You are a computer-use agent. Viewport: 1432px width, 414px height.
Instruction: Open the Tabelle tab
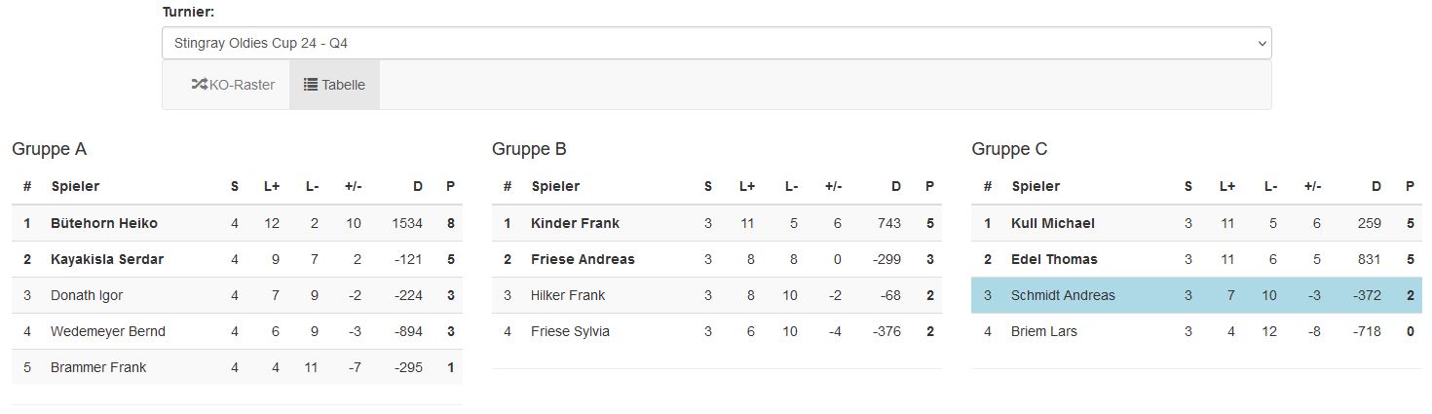tap(334, 85)
